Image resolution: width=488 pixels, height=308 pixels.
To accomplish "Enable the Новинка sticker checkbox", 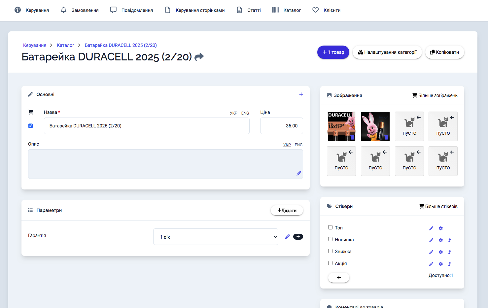I will 330,239.
